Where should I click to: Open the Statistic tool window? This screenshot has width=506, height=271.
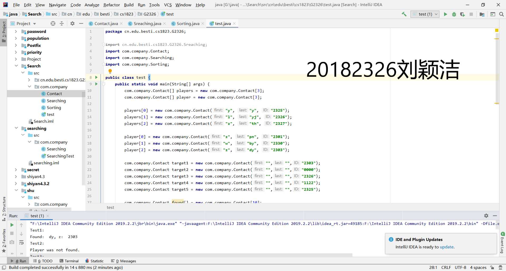coord(94,261)
